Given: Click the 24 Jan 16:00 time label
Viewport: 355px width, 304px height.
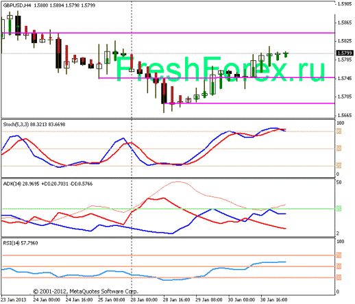Looking at the screenshot, I should point(79,300).
